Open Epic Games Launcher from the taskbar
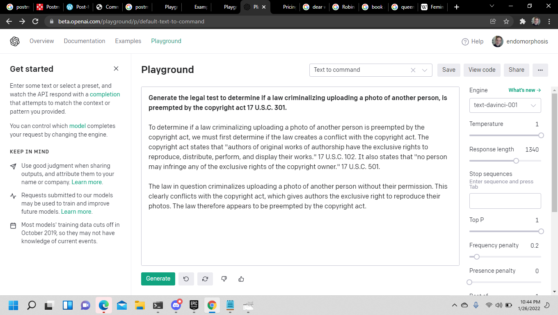 [194, 305]
